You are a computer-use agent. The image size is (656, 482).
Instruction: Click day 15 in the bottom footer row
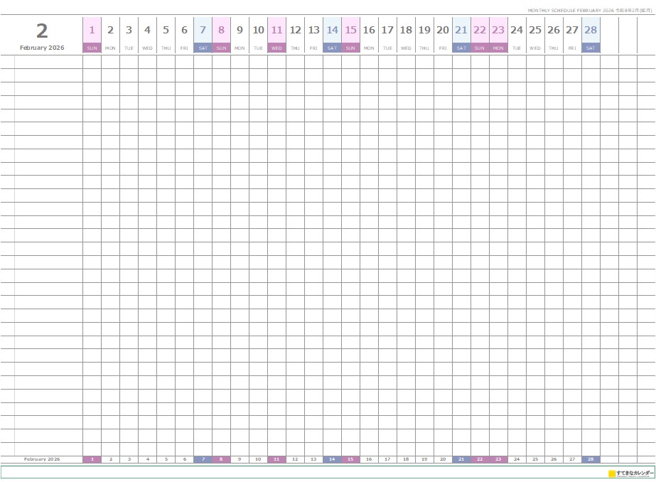point(350,459)
